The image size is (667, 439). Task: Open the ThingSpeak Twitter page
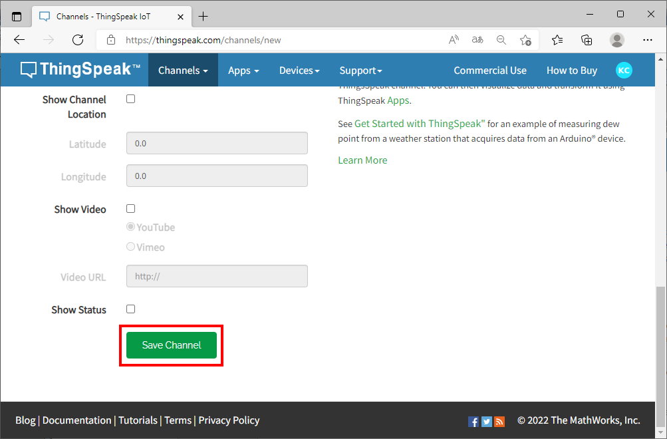pos(487,422)
